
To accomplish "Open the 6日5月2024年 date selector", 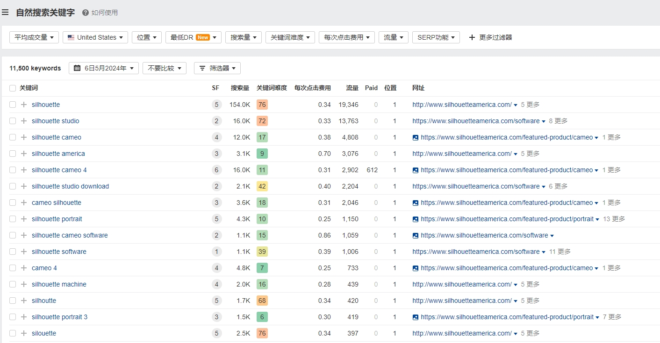I will coord(104,68).
